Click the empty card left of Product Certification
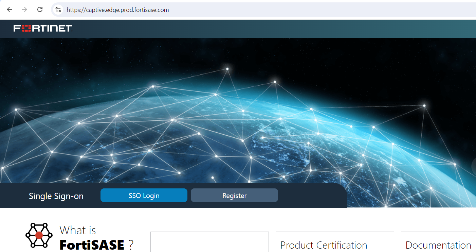 pos(209,242)
